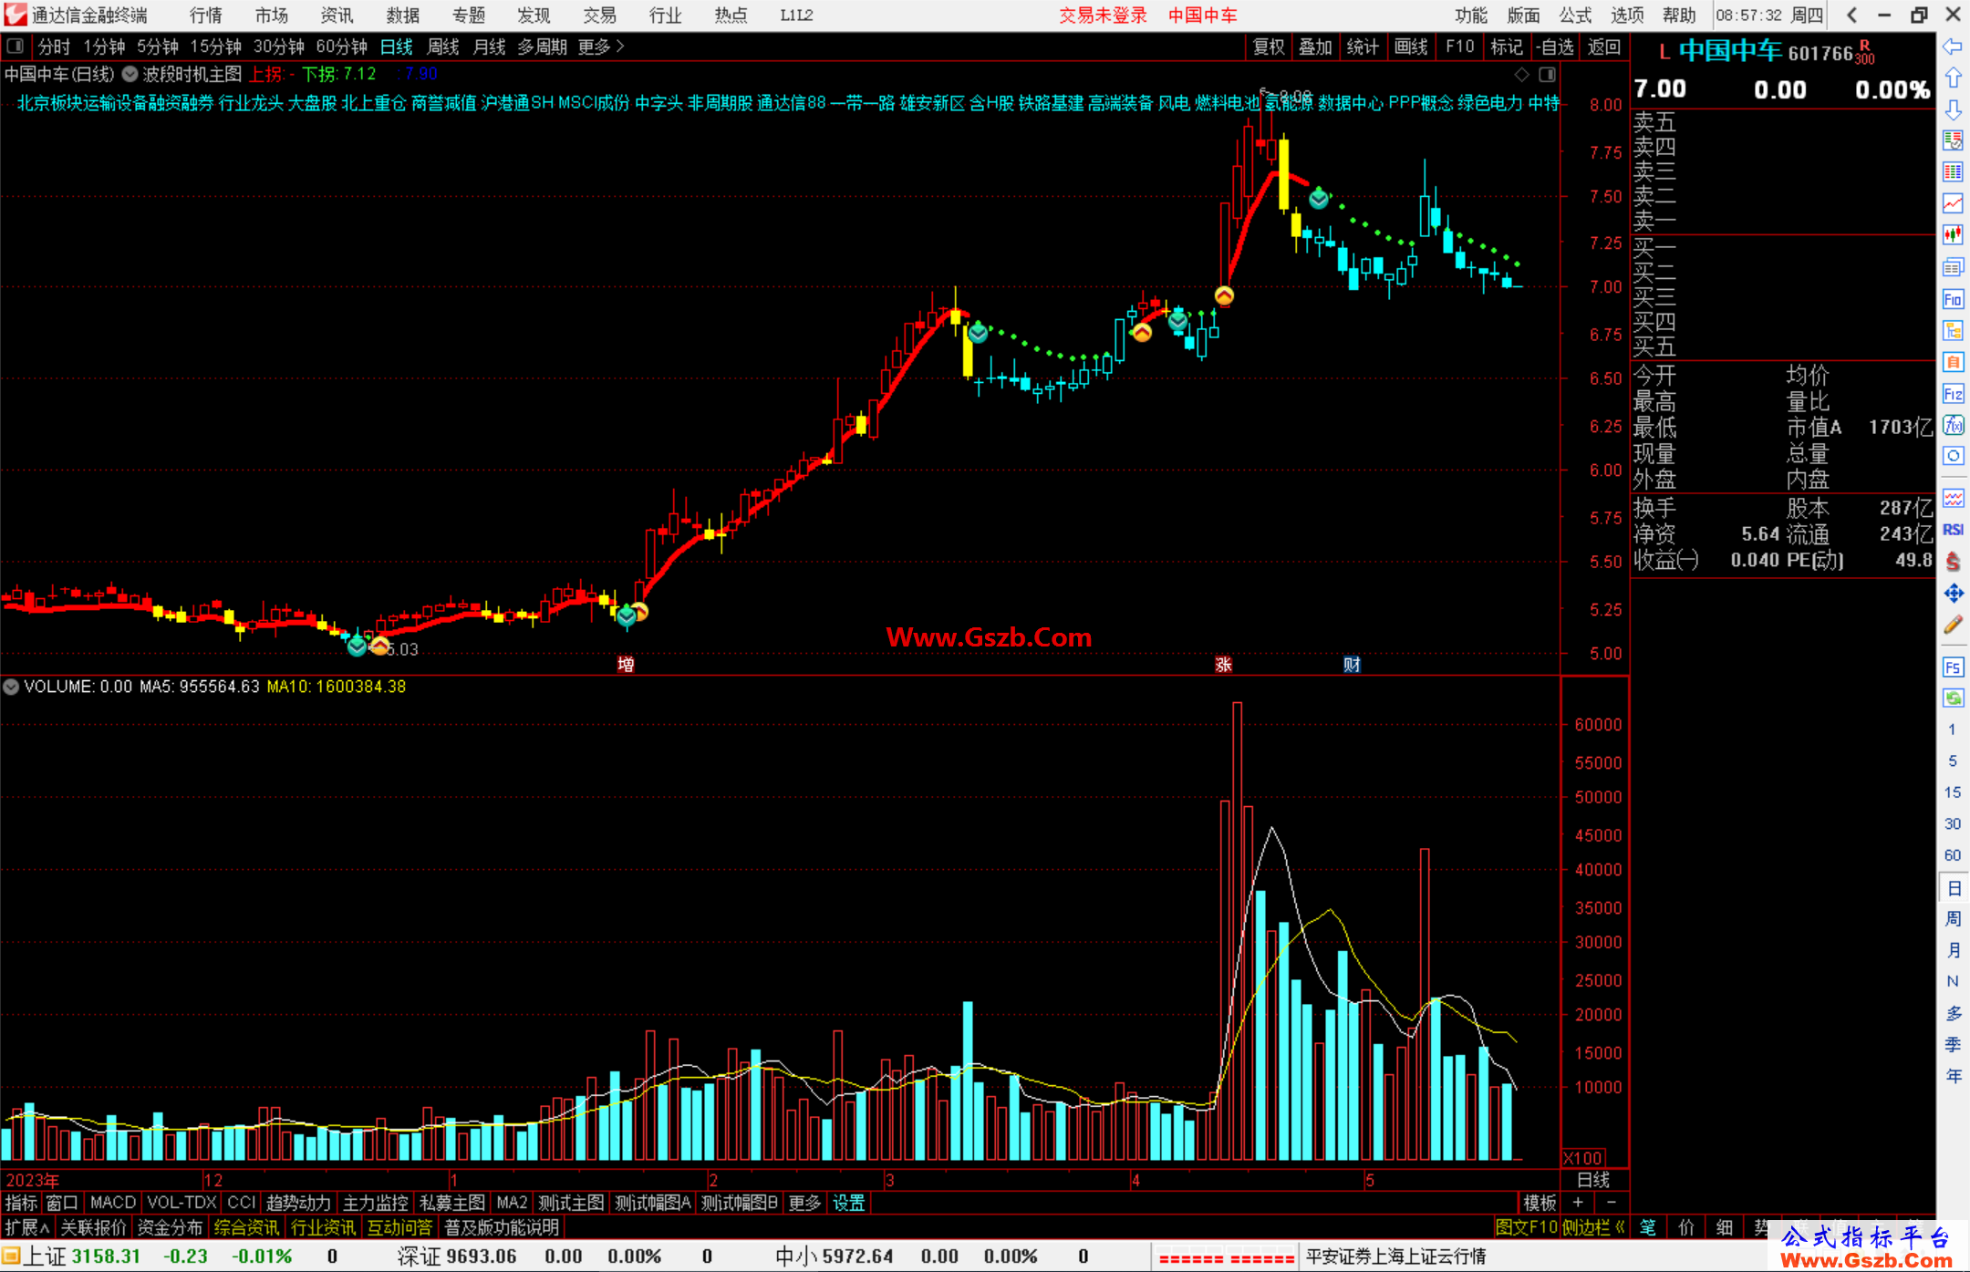Expand the 更多 periods dropdown

[x=601, y=47]
